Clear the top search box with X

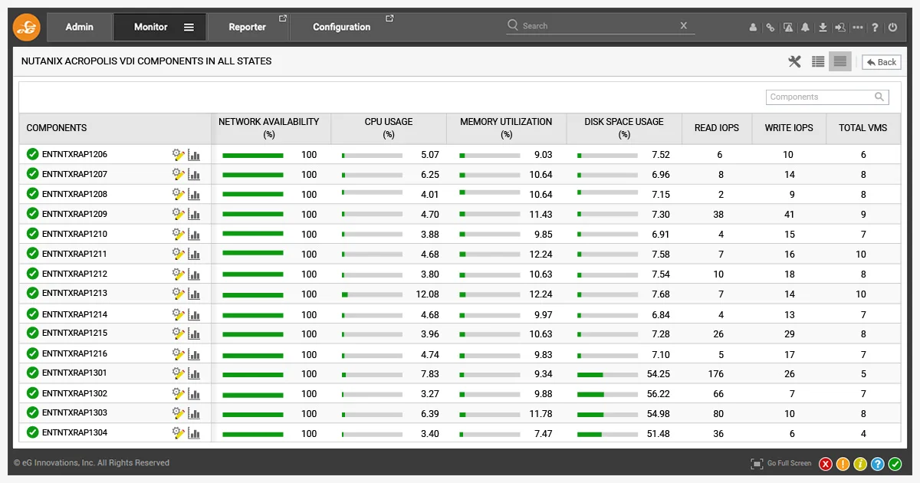click(684, 26)
